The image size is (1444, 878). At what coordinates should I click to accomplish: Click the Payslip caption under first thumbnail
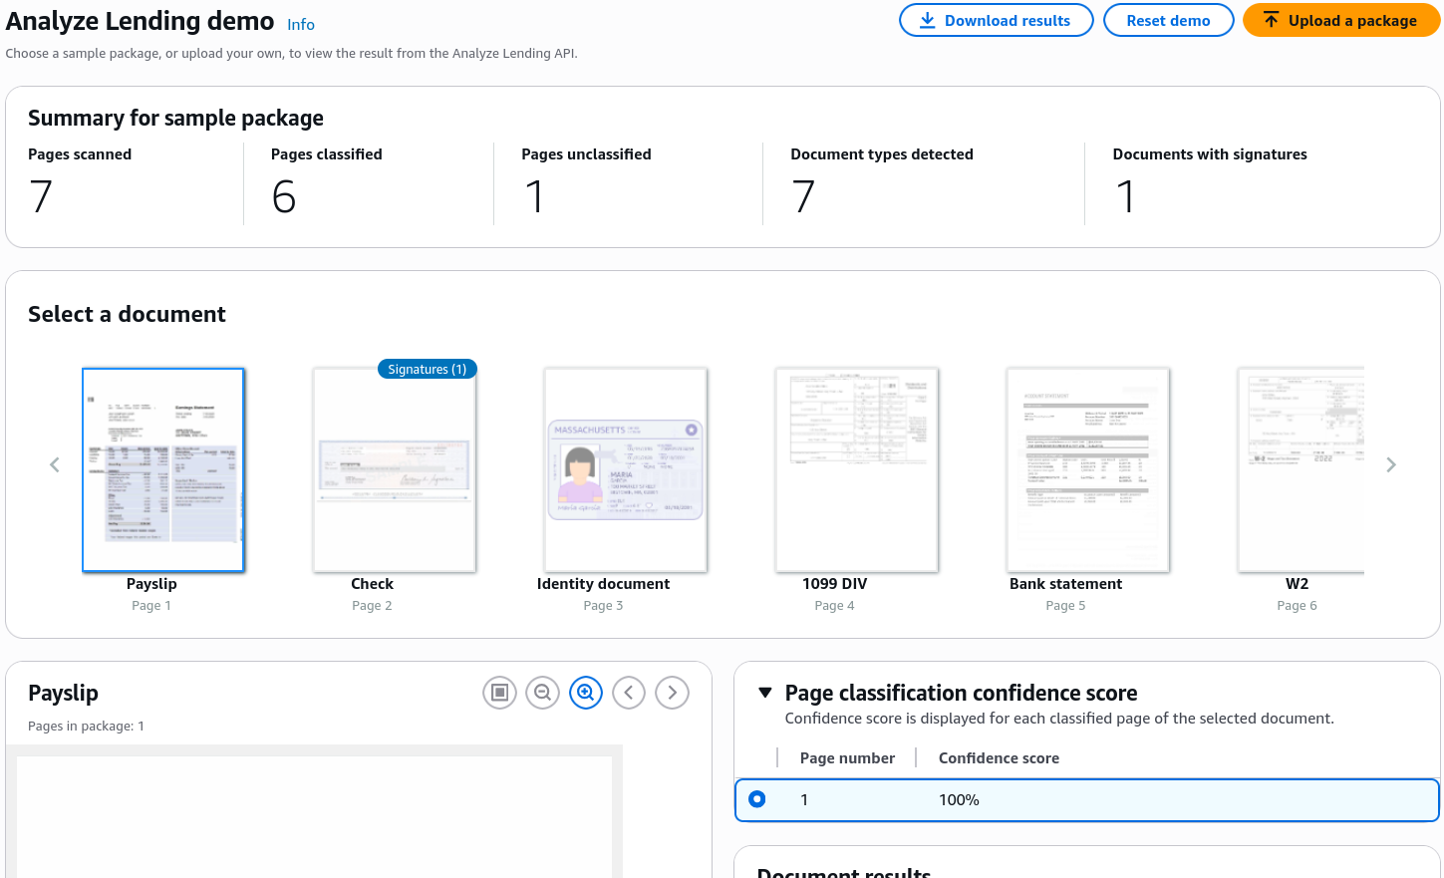click(x=151, y=584)
